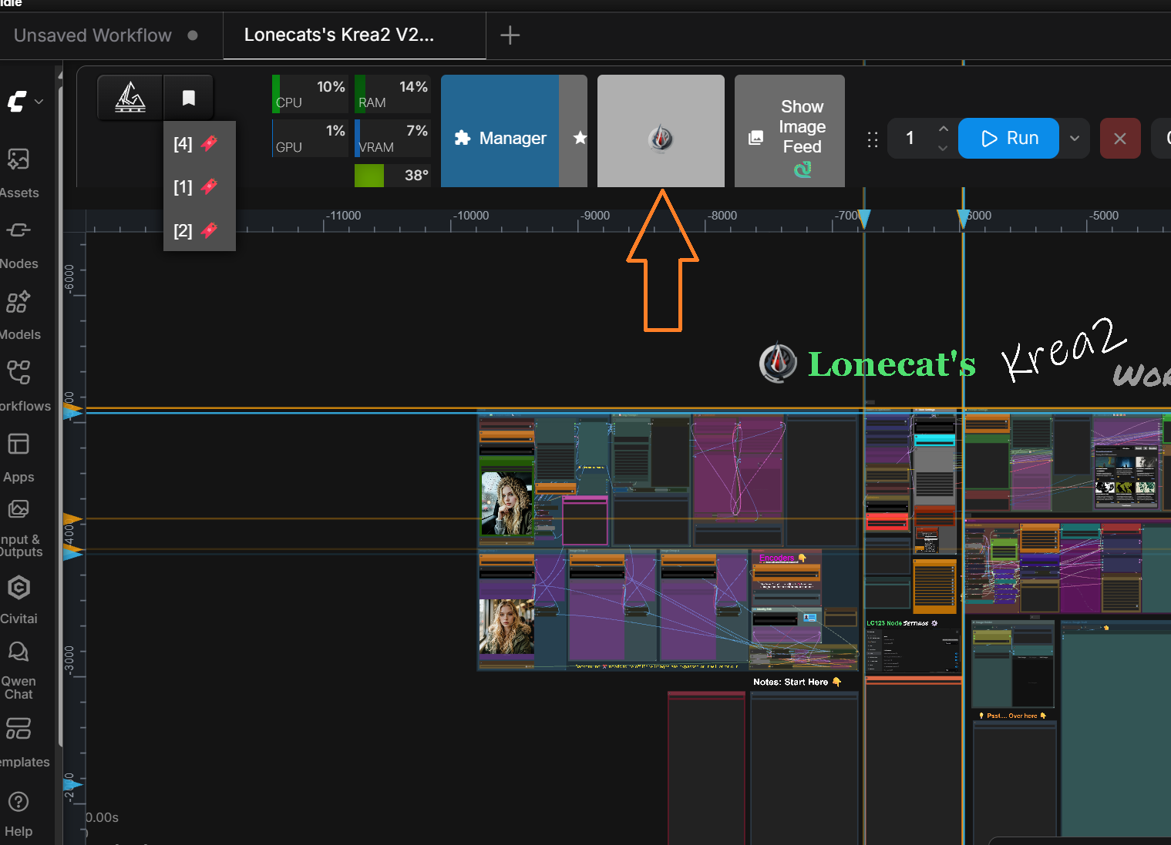Open the ComfyUI logo menu dropdown
Screen dimensions: 1171x845
[x=25, y=101]
